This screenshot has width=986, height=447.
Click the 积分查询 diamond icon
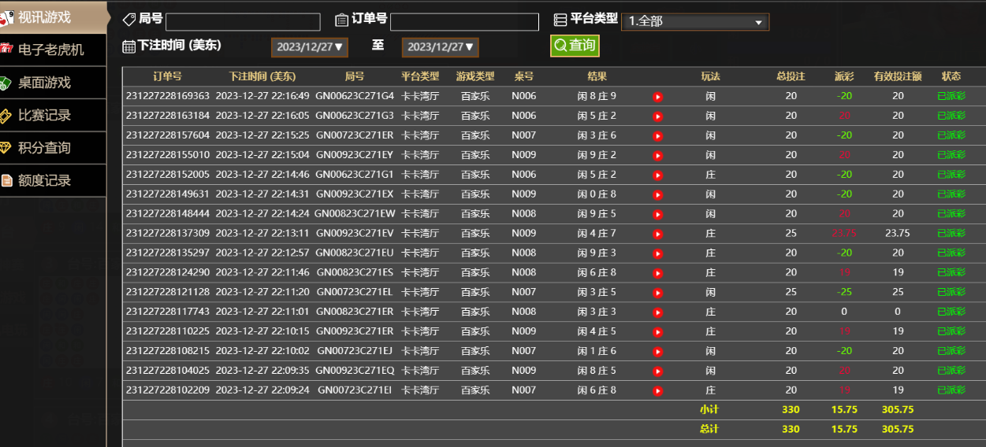coord(6,148)
